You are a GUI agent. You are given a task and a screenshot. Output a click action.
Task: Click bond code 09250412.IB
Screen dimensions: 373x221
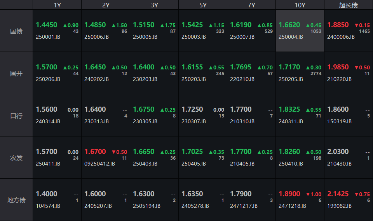(x=99, y=164)
